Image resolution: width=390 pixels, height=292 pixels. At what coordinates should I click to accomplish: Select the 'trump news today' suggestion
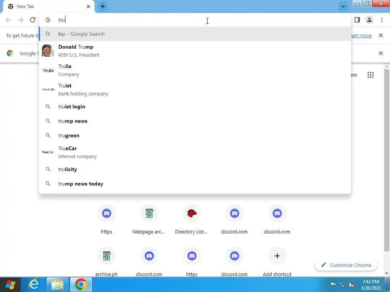pyautogui.click(x=195, y=184)
